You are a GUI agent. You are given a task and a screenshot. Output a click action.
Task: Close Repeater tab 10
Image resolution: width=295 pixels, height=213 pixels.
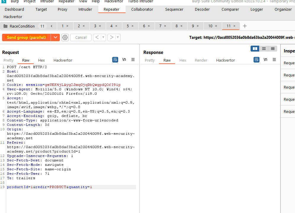(216, 26)
